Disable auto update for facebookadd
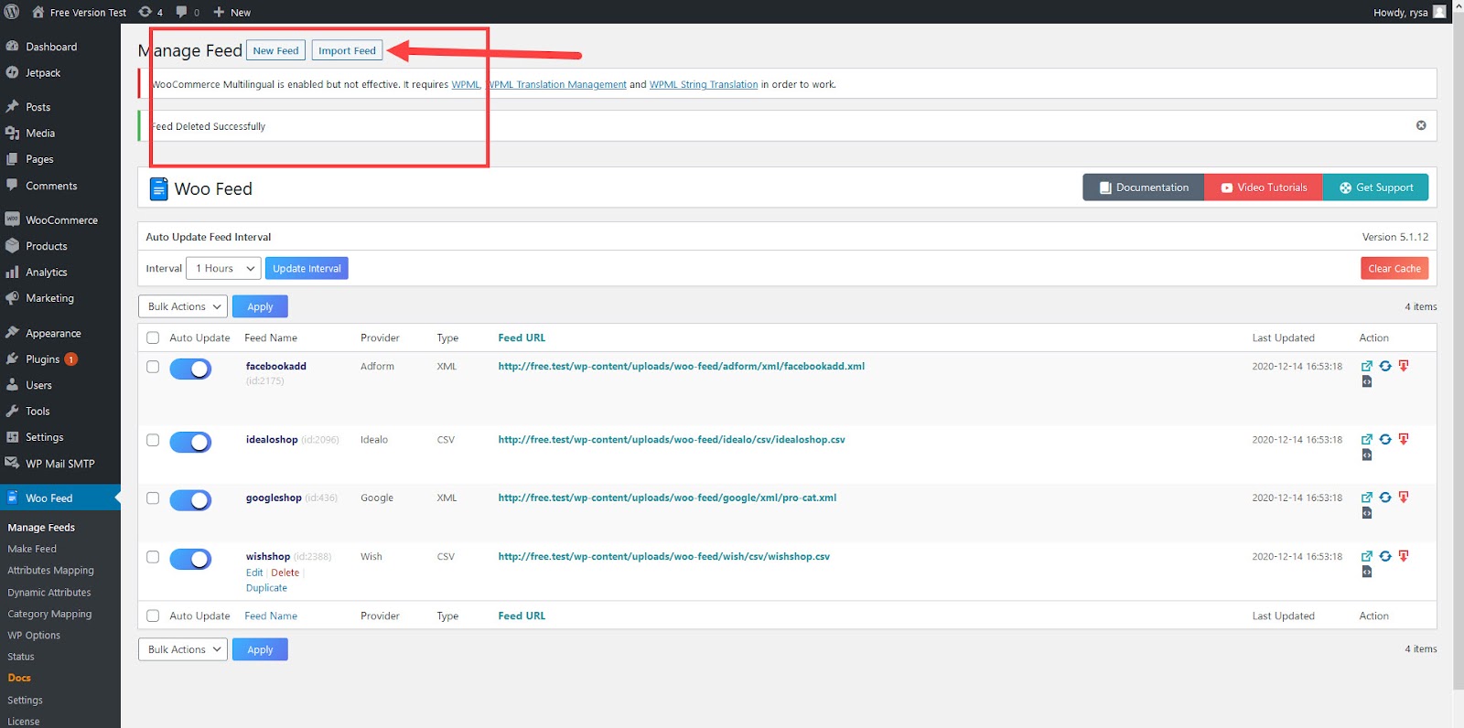The width and height of the screenshot is (1464, 728). (x=190, y=369)
